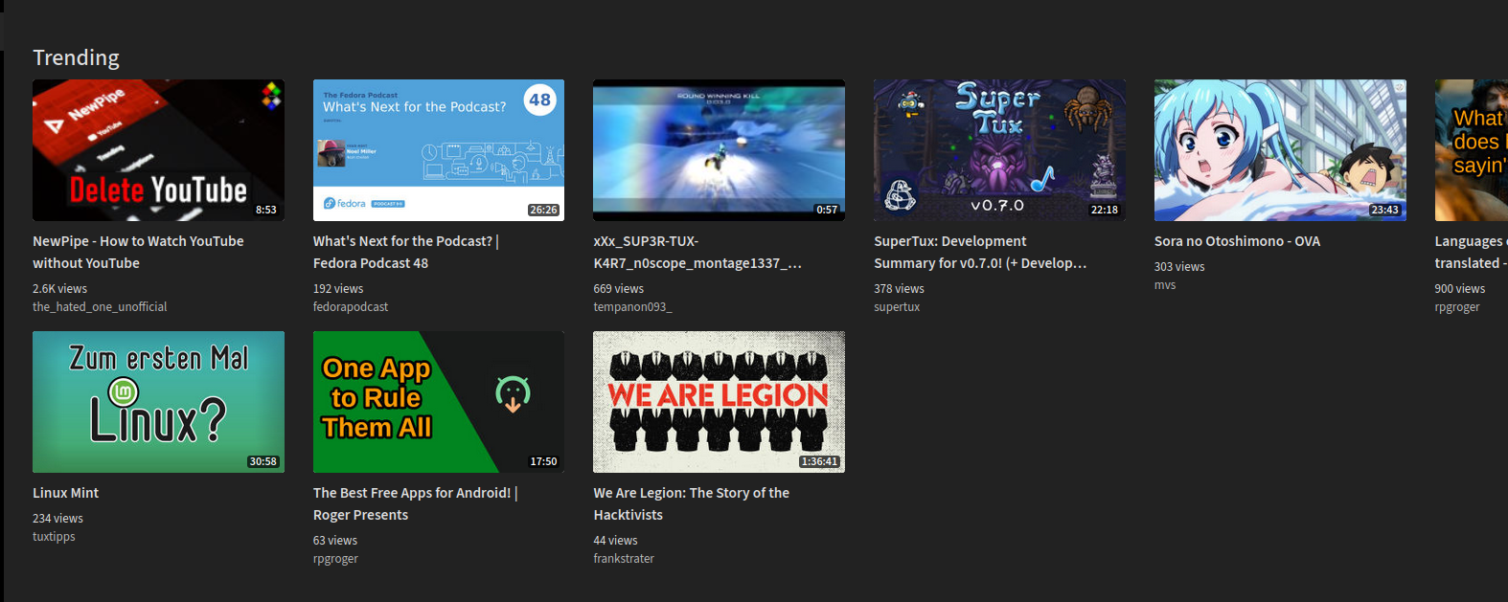Click 'The Best Free Apps for Android!' title

[414, 493]
